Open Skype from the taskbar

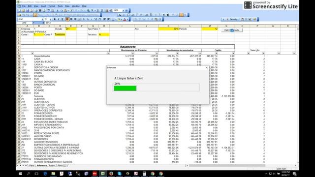(119, 174)
